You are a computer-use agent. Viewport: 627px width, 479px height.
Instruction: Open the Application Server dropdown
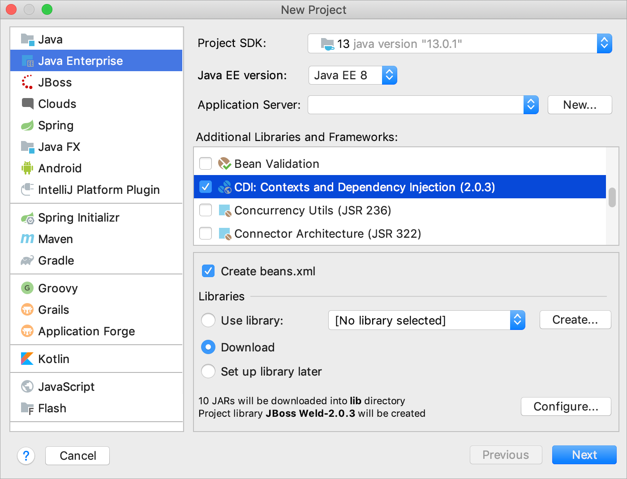click(531, 105)
